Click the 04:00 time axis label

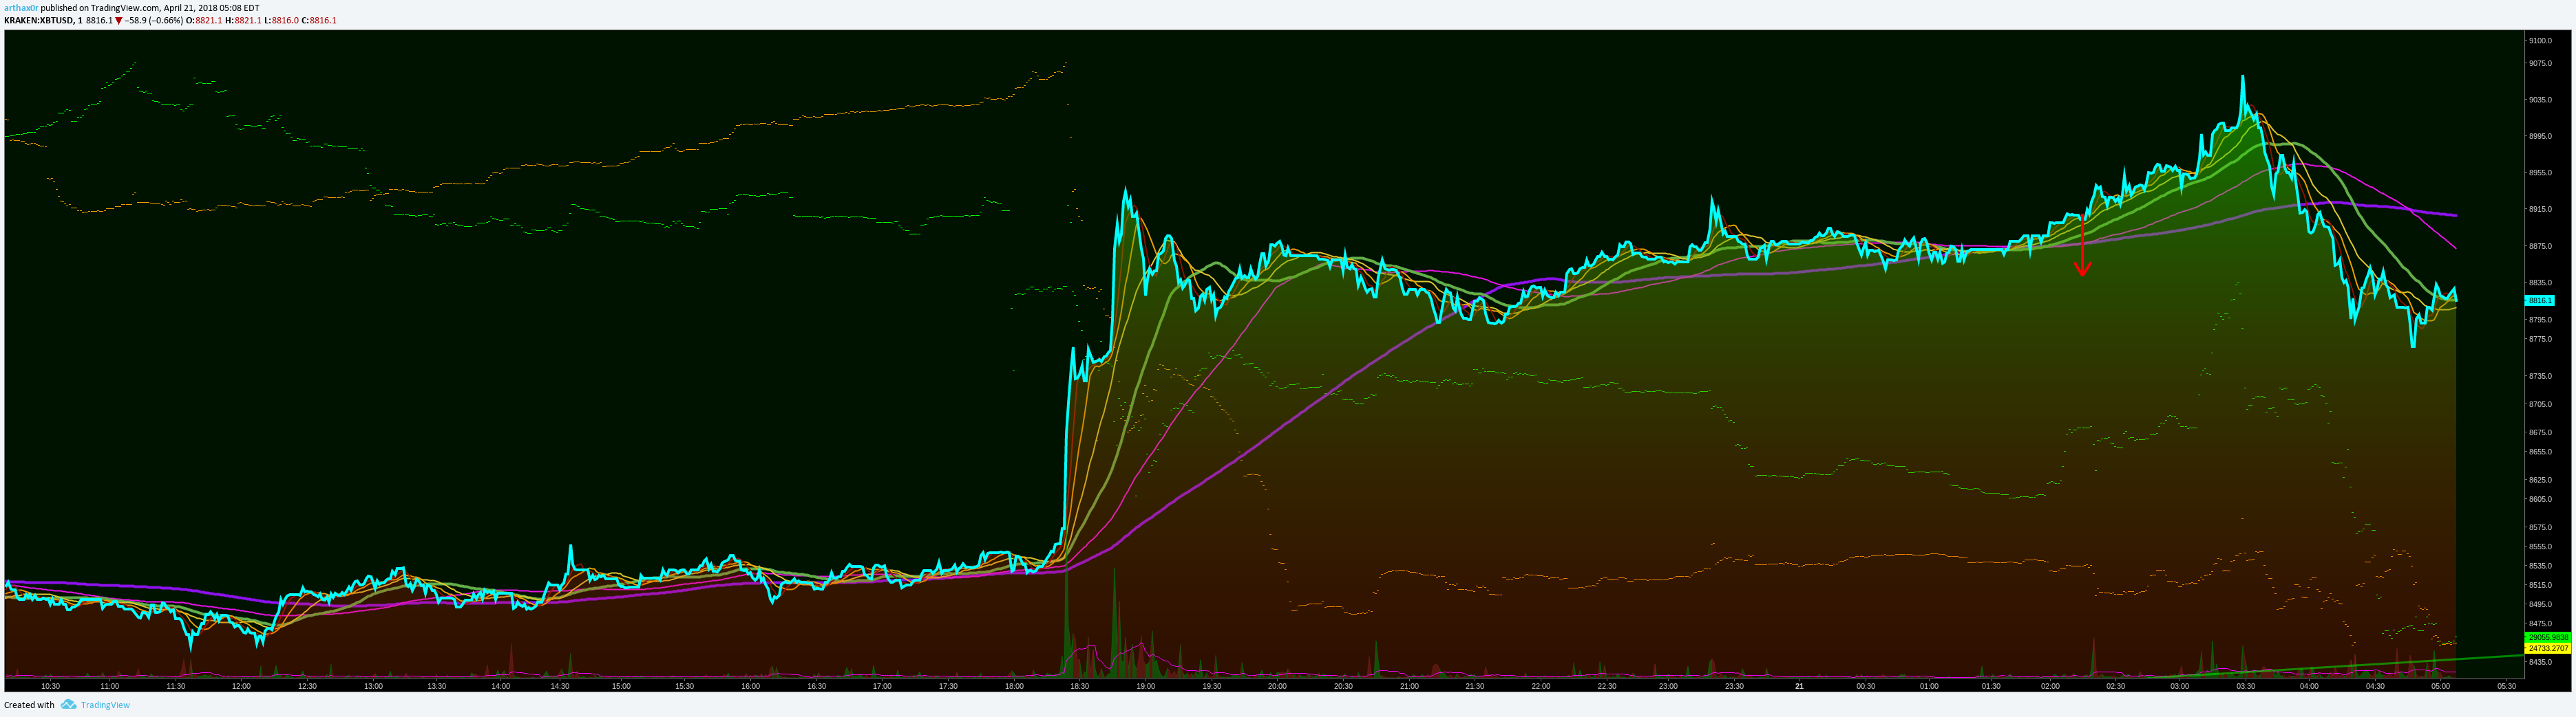(x=2309, y=686)
